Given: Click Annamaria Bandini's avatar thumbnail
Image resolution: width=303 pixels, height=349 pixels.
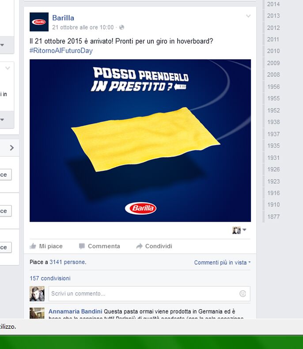Looking at the screenshot, I should (x=37, y=313).
